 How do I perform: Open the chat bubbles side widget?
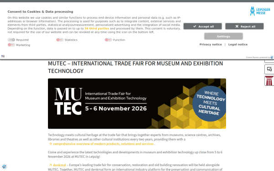[x=269, y=69]
